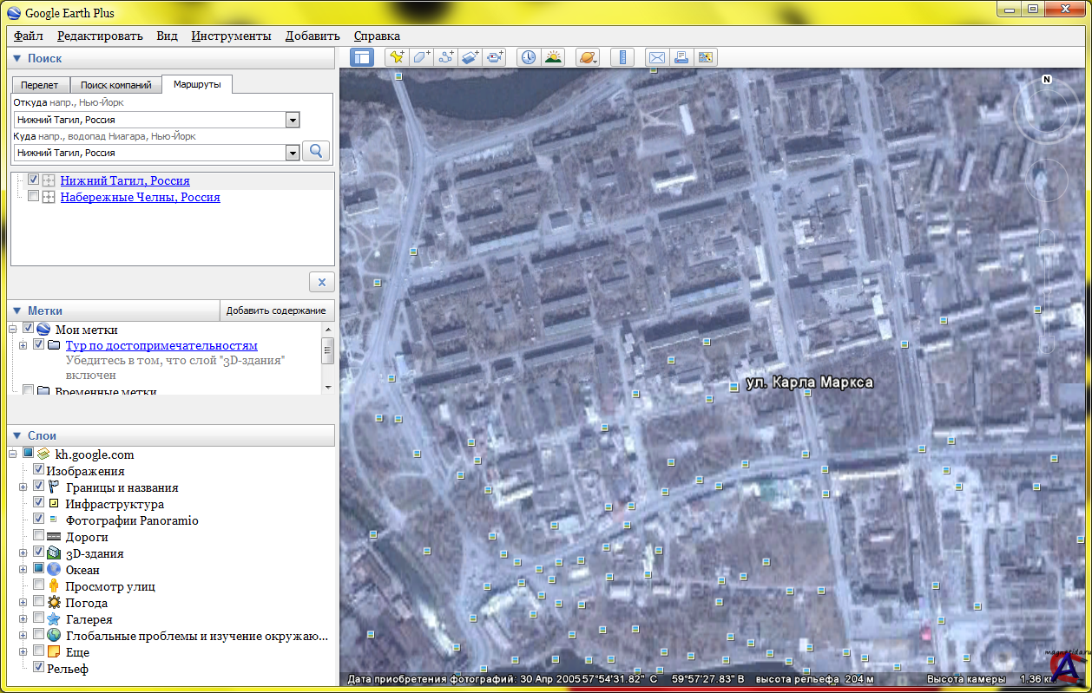Enable the Дороги layer checkbox
This screenshot has height=693, width=1092.
click(39, 537)
